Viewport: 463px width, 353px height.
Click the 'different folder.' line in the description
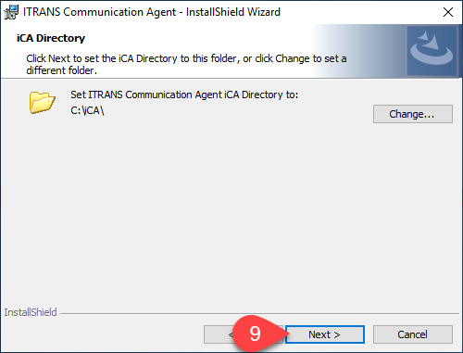pyautogui.click(x=62, y=70)
